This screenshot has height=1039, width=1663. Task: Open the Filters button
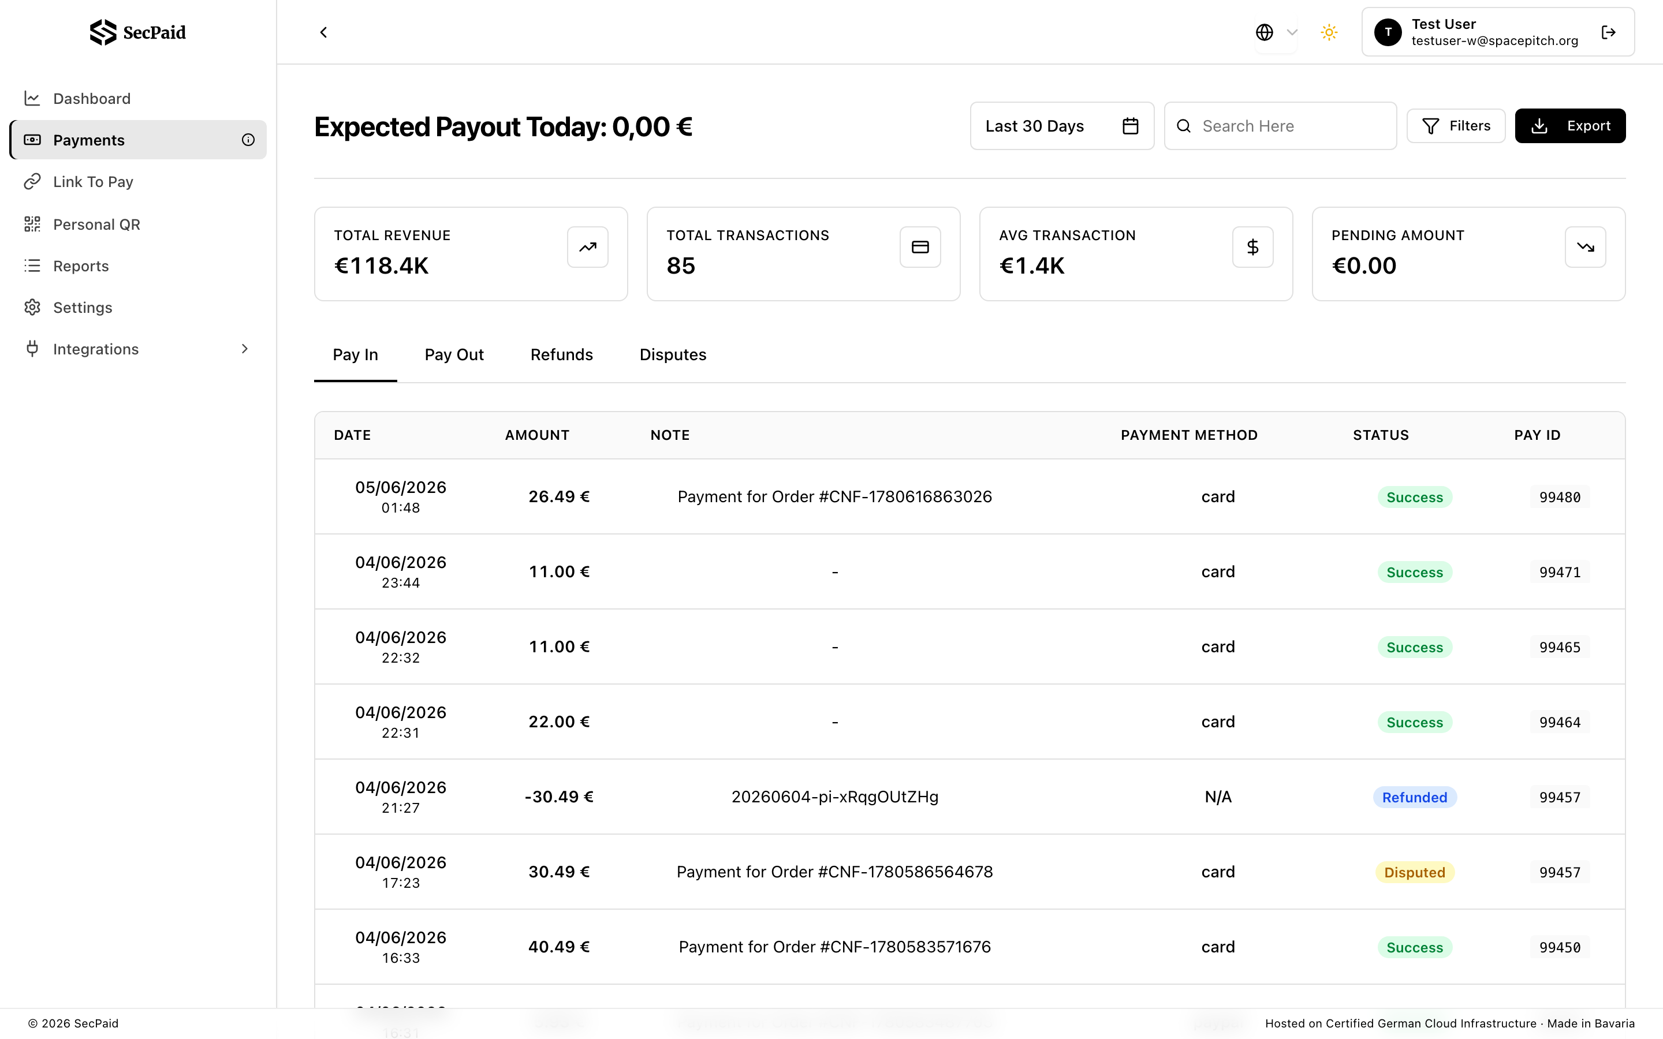point(1456,126)
